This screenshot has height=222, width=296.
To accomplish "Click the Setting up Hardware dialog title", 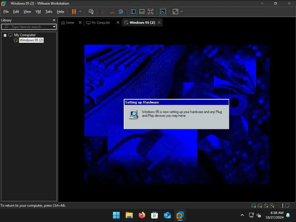I will (x=142, y=102).
